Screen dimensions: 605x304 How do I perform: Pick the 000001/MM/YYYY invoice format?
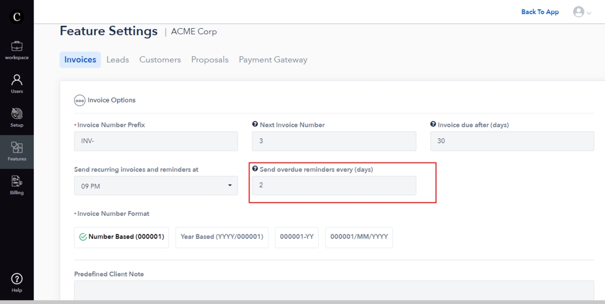(359, 237)
